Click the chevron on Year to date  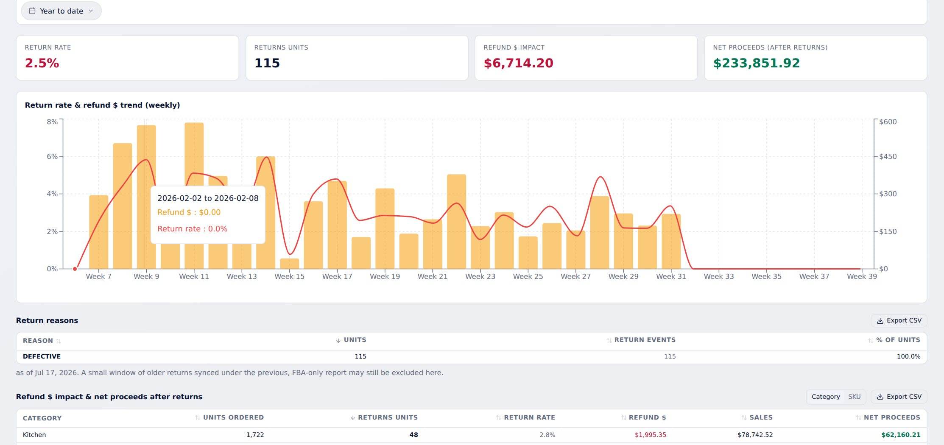91,11
